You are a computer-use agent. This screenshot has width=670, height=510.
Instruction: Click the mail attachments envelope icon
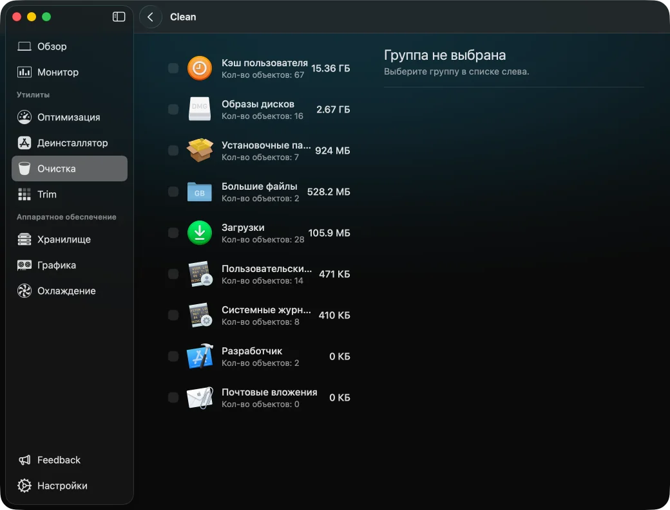pyautogui.click(x=200, y=397)
